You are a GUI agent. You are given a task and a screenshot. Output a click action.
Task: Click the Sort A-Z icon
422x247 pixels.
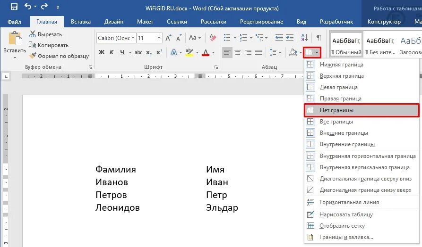[304, 38]
